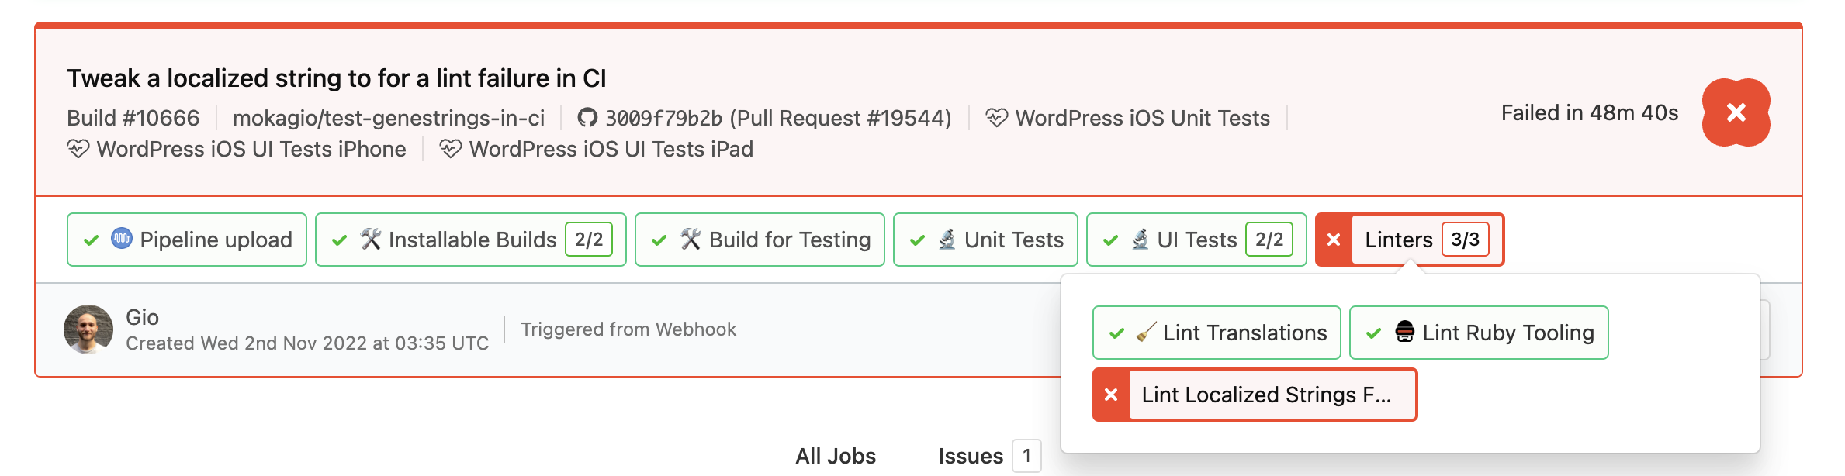Open the Lint Translations job

point(1217,333)
